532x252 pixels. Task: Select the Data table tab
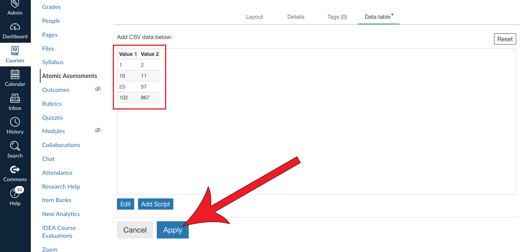(x=378, y=16)
